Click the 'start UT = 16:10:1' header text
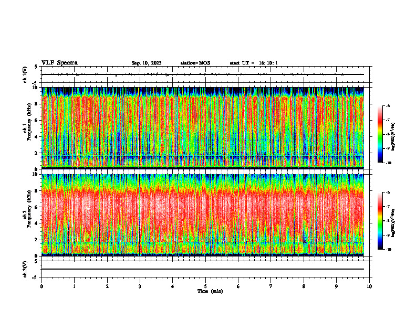 tap(254, 63)
